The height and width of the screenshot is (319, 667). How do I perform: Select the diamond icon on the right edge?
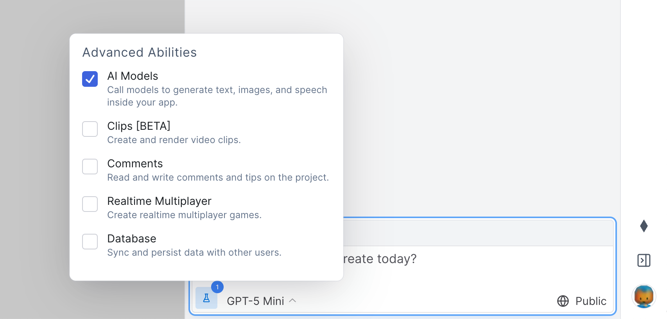tap(644, 226)
